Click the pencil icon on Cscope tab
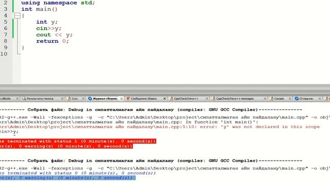This screenshot has height=186, width=330. coord(272,99)
